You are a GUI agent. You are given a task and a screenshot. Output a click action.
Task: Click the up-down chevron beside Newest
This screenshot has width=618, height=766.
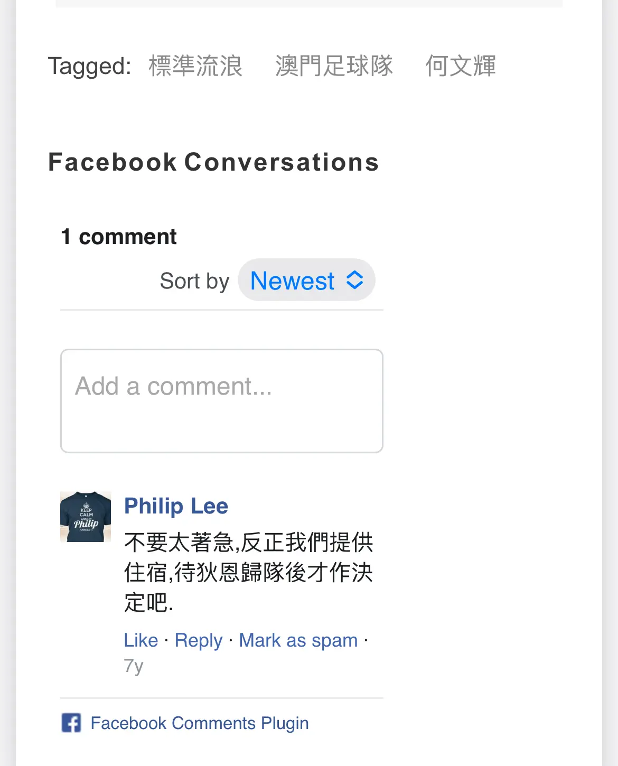(x=355, y=280)
